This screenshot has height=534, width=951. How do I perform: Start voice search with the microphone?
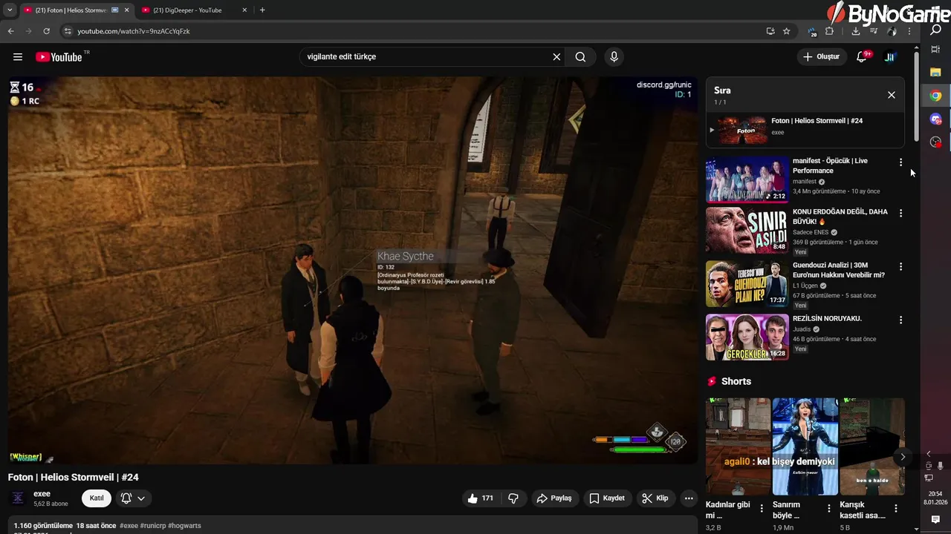614,57
